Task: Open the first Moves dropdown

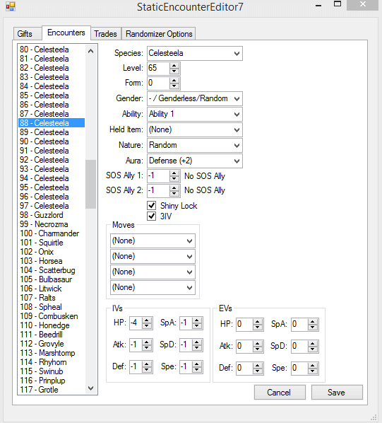Action: pyautogui.click(x=189, y=241)
